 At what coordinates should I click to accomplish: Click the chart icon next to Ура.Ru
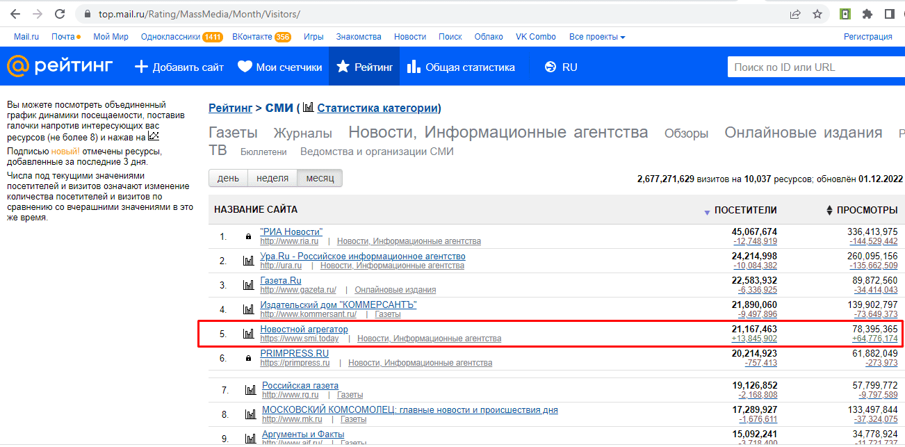[x=248, y=261]
